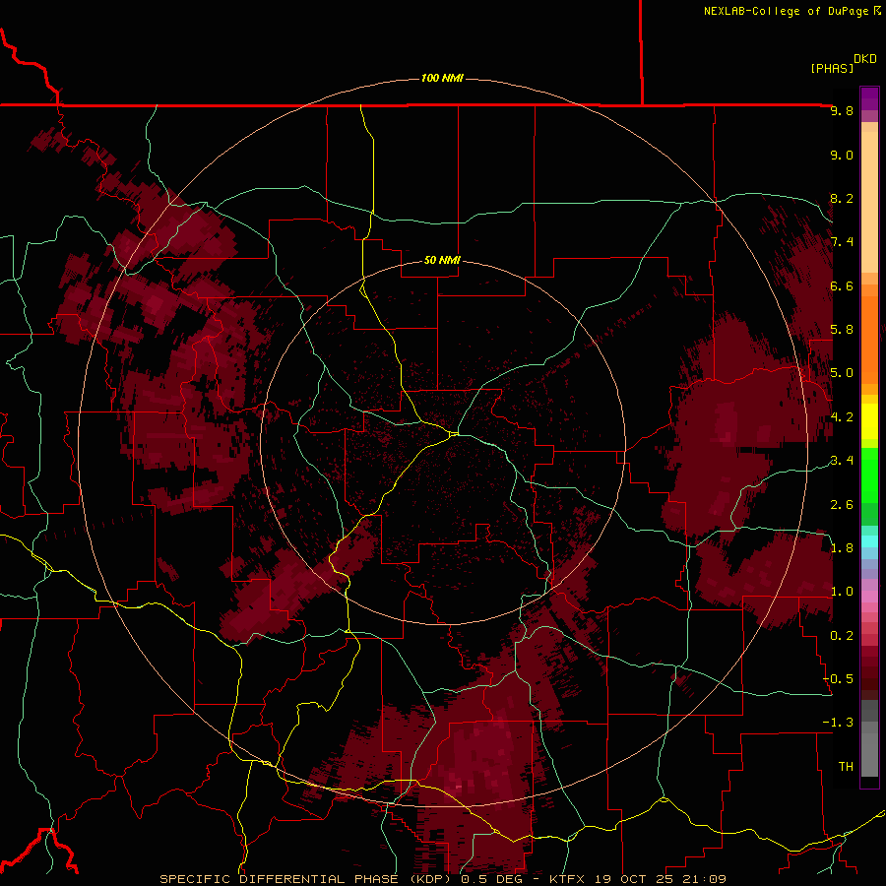
Task: Click the purple top segment of color scale
Action: coord(869,98)
